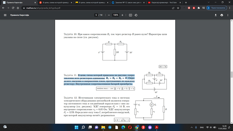Open PDF viewer more actions menu
Screen dimensions: 233x131
tap(228, 15)
